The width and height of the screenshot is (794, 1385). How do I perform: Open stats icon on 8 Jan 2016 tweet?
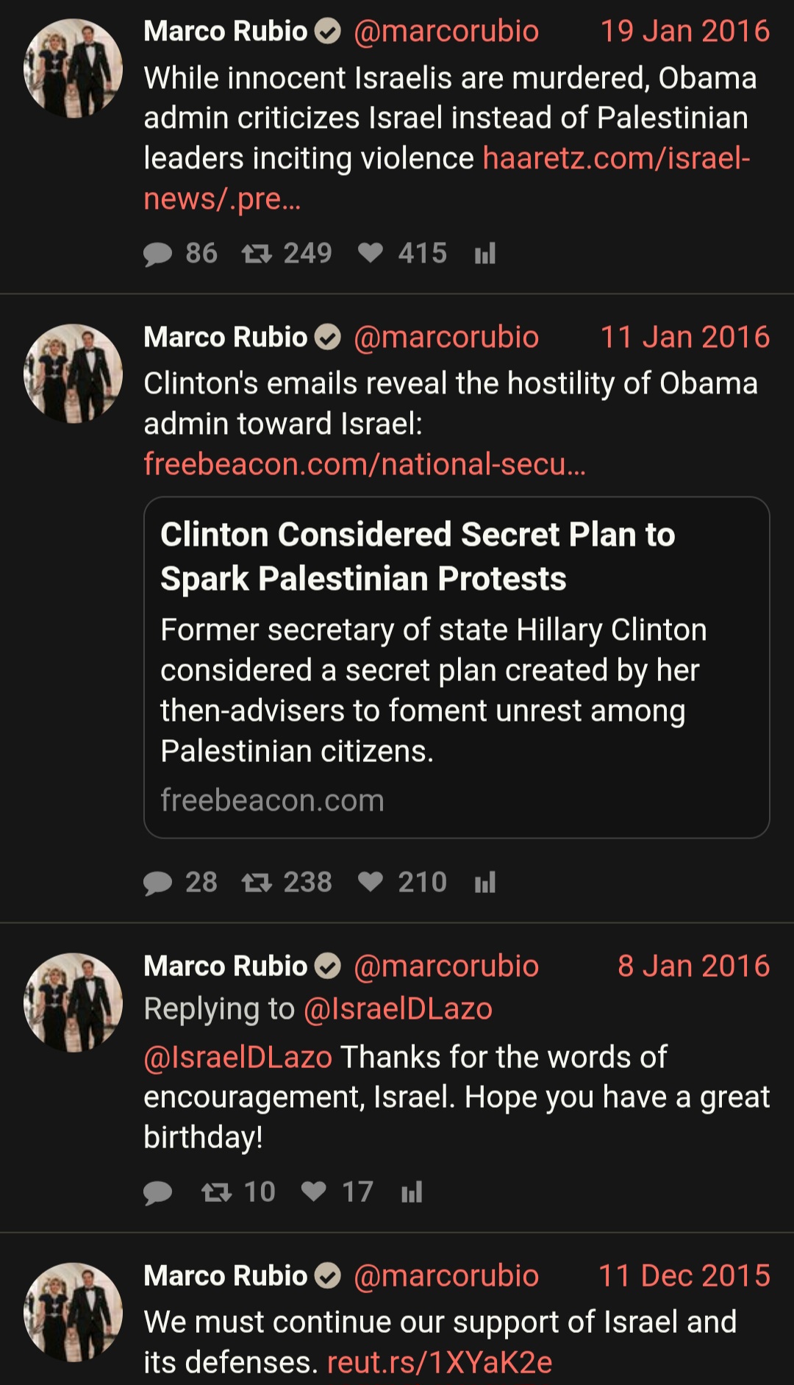pyautogui.click(x=412, y=1192)
